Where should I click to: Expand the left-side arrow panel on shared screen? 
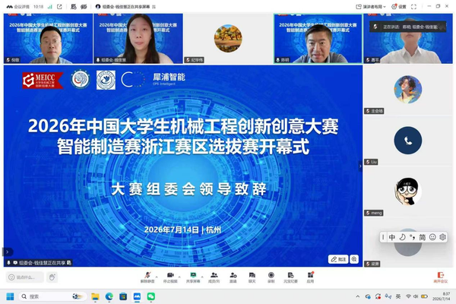click(8, 252)
